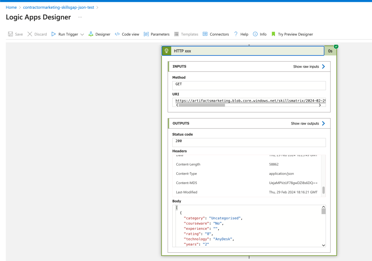Open the ellipsis menu beside Logic Apps Designer
The image size is (372, 261).
point(80,17)
